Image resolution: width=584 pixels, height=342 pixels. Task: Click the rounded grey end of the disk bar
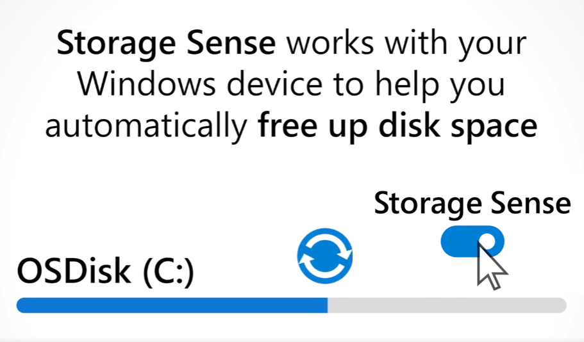560,305
